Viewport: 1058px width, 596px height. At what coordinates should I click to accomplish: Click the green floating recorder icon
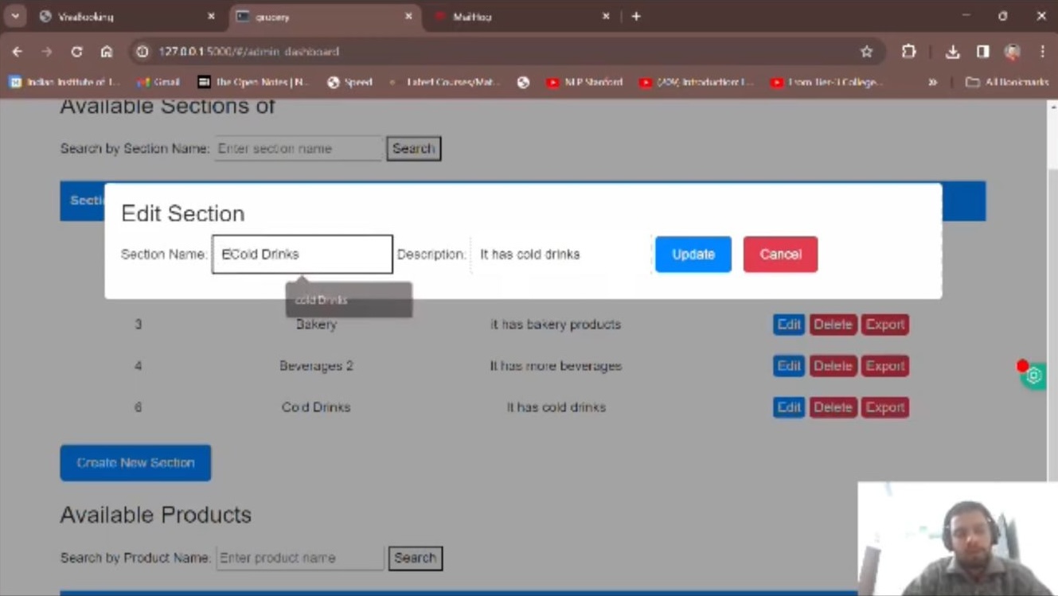point(1034,376)
